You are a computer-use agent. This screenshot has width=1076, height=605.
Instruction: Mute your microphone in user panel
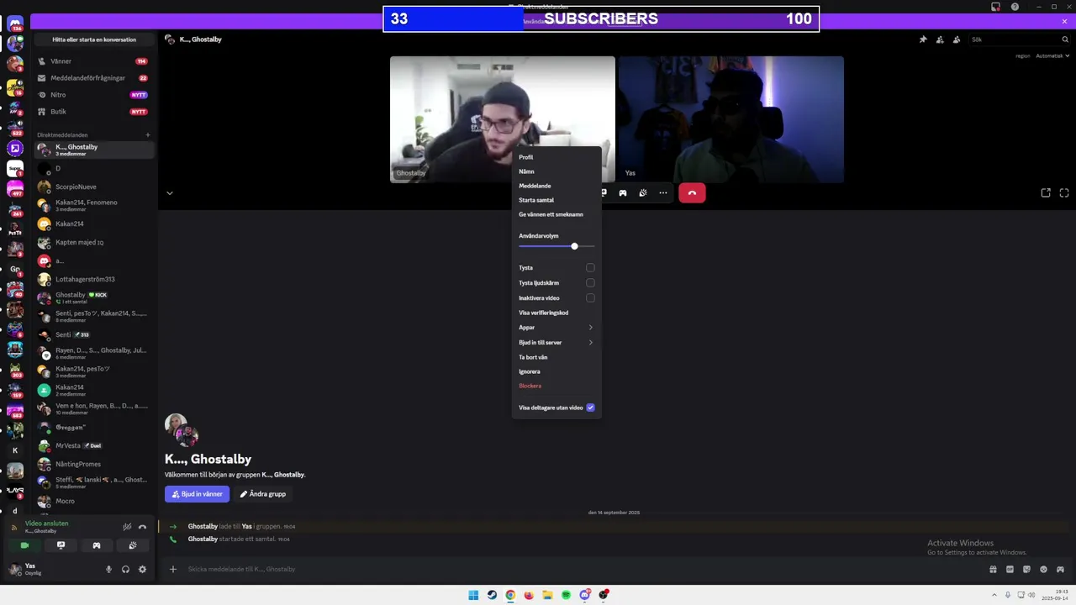click(108, 569)
